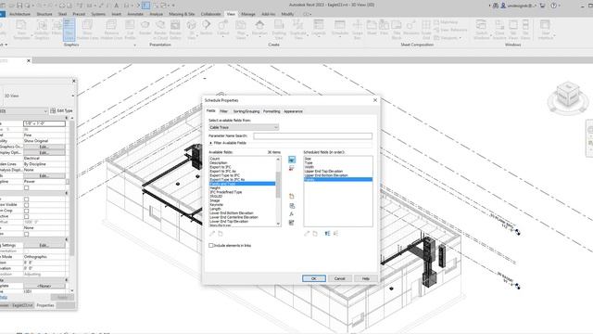Viewport: 593px width, 334px height.
Task: Close the Properties palette
Action: [74, 81]
